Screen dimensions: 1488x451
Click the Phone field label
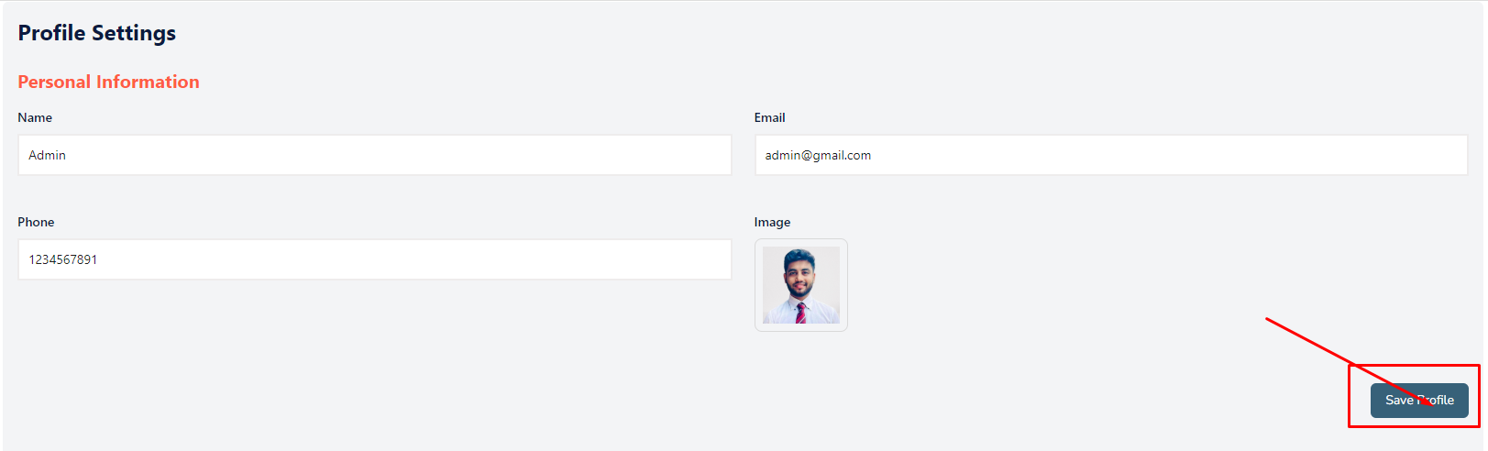click(x=36, y=222)
